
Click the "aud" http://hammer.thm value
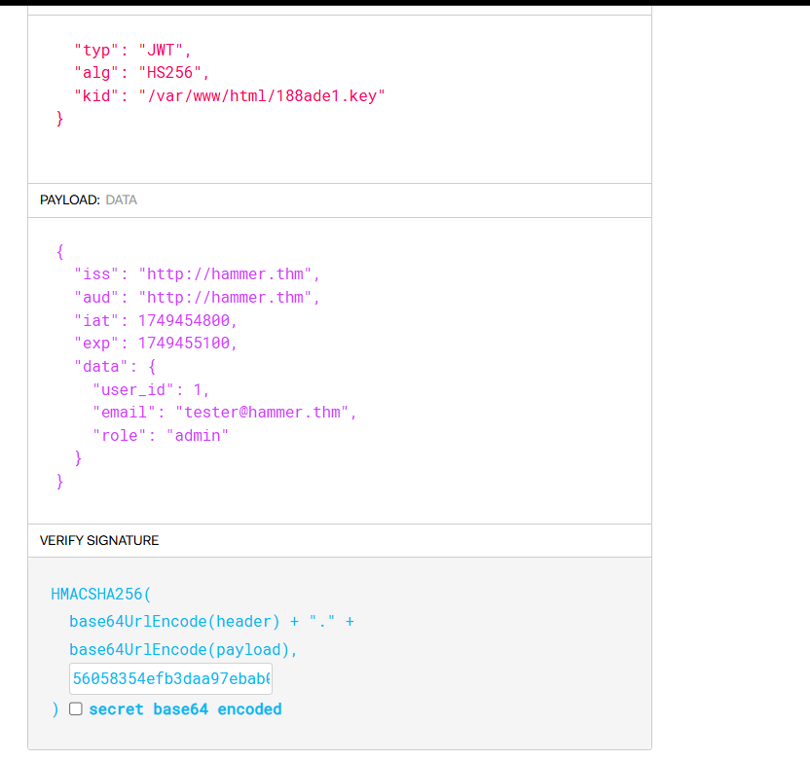coord(228,297)
